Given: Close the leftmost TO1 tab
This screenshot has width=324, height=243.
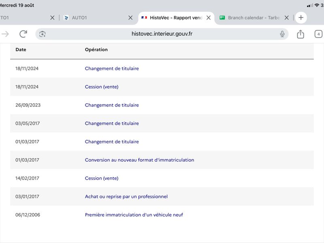Looking at the screenshot, I should [52, 18].
